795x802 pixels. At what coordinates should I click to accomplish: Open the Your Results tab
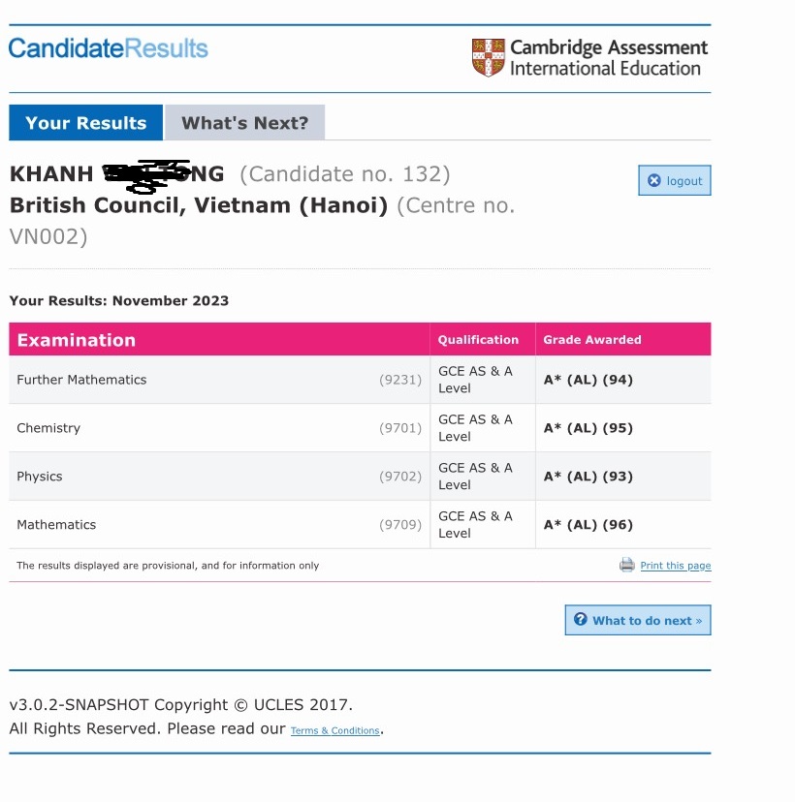click(x=85, y=123)
